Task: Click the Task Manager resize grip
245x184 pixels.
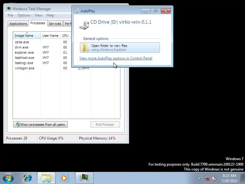Action: tap(125, 140)
